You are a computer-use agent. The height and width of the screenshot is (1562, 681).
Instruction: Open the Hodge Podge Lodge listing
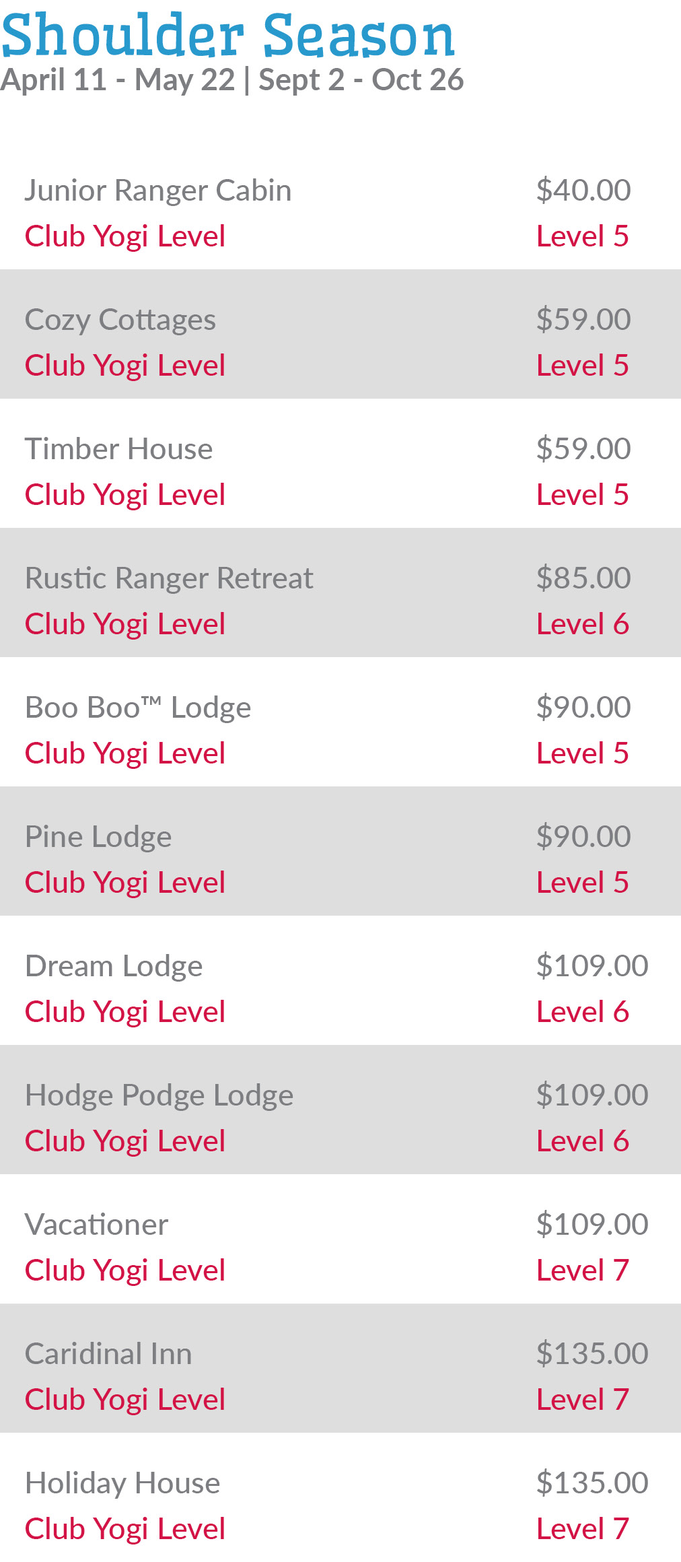click(x=159, y=1095)
